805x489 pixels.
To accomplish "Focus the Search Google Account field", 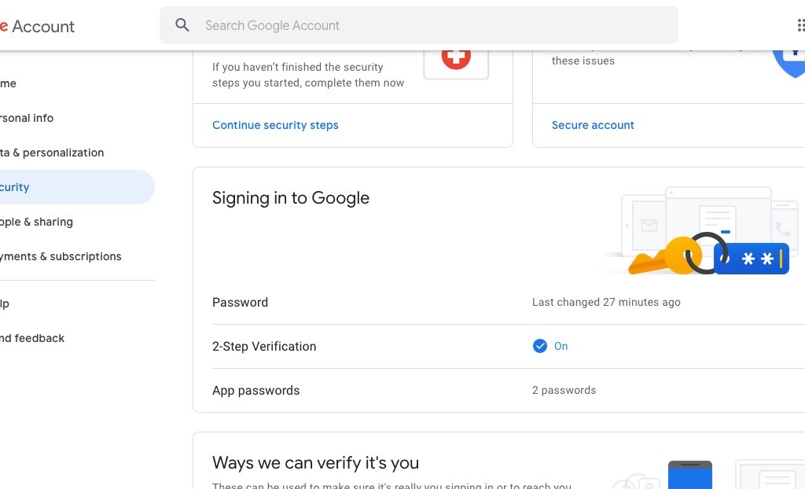I will [418, 25].
